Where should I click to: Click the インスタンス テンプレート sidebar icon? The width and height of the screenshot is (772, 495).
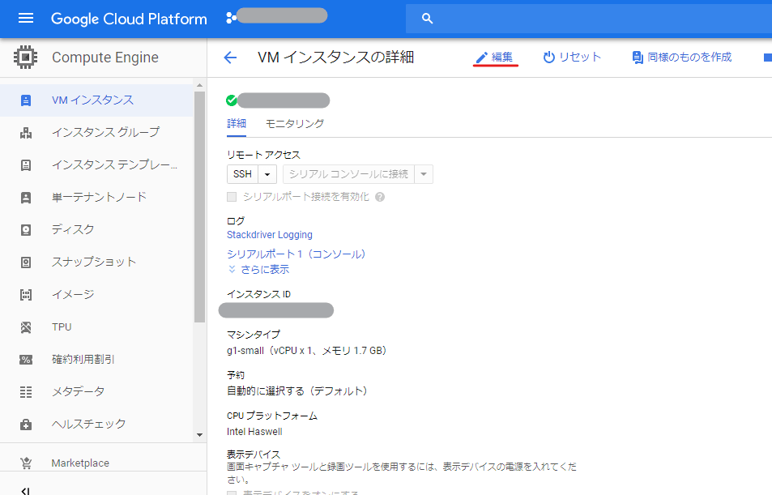26,165
